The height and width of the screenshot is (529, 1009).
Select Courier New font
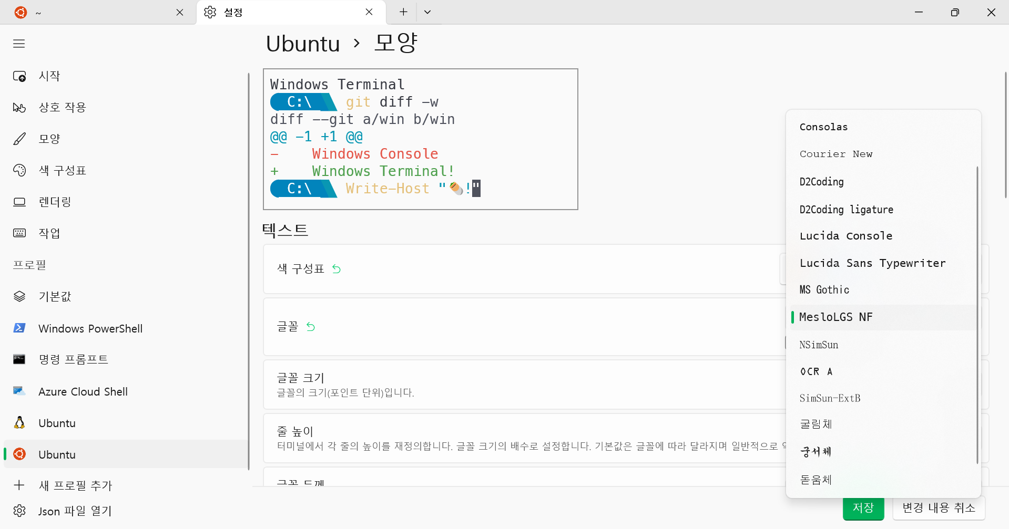pyautogui.click(x=883, y=154)
